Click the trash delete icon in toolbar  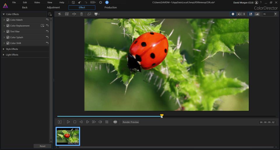click(x=81, y=14)
